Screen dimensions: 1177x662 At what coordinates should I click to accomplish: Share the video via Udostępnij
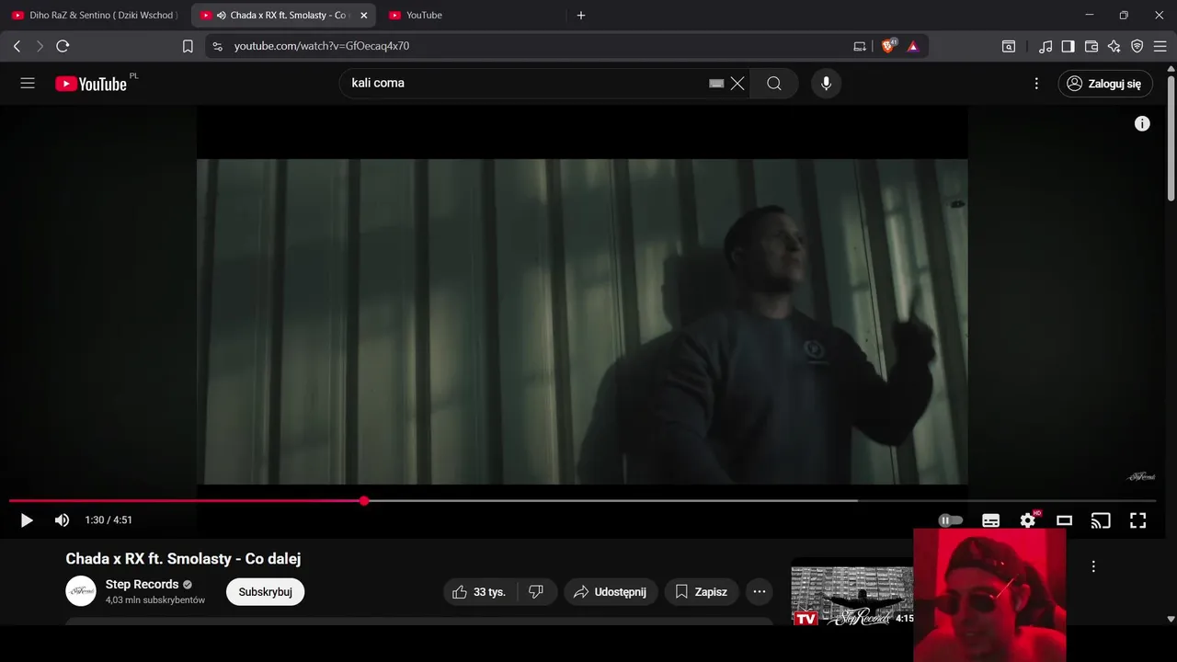[611, 592]
